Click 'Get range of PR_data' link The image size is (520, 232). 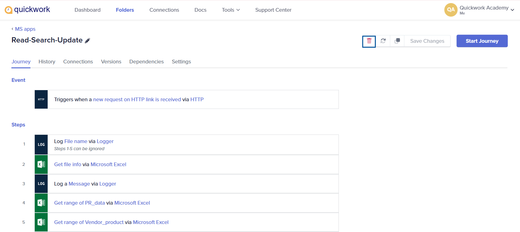[x=80, y=203]
